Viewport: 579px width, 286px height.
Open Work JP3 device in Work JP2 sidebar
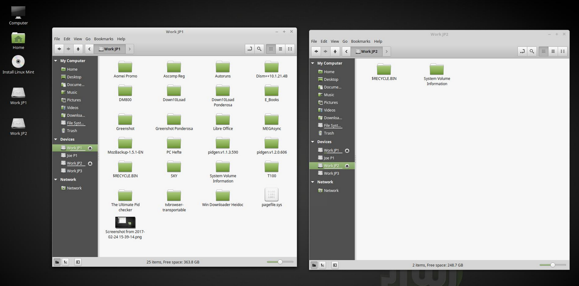(x=332, y=173)
